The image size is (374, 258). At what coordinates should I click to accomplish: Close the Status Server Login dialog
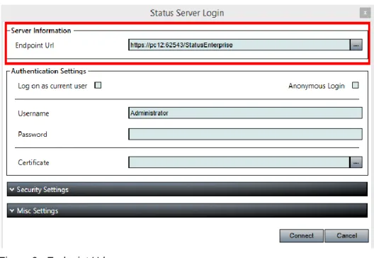[365, 13]
